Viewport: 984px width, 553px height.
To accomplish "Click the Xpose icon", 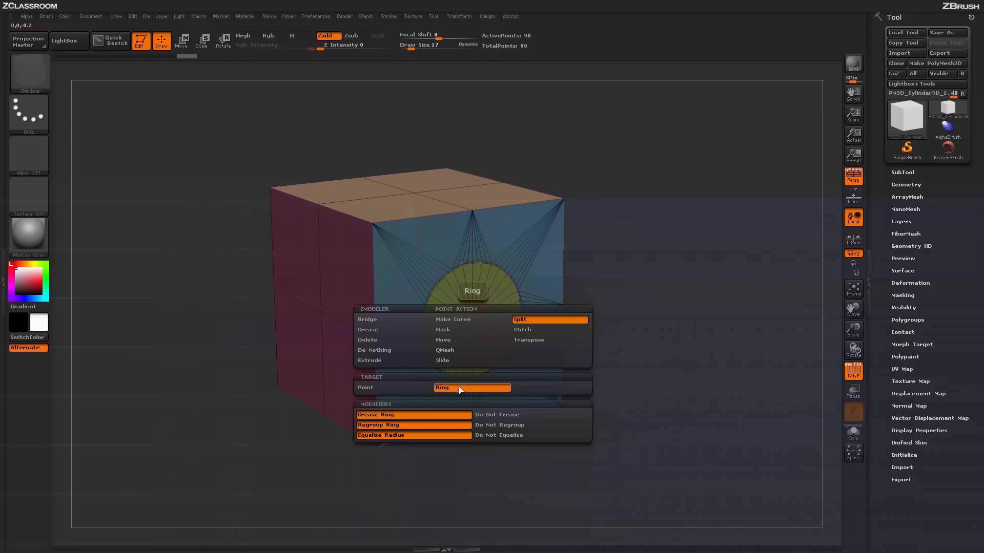I will click(x=853, y=453).
